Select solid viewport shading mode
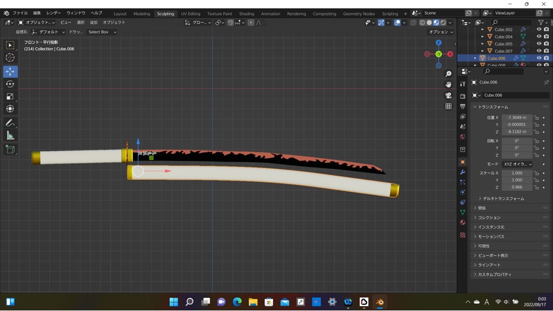Image resolution: width=553 pixels, height=311 pixels. 429,23
